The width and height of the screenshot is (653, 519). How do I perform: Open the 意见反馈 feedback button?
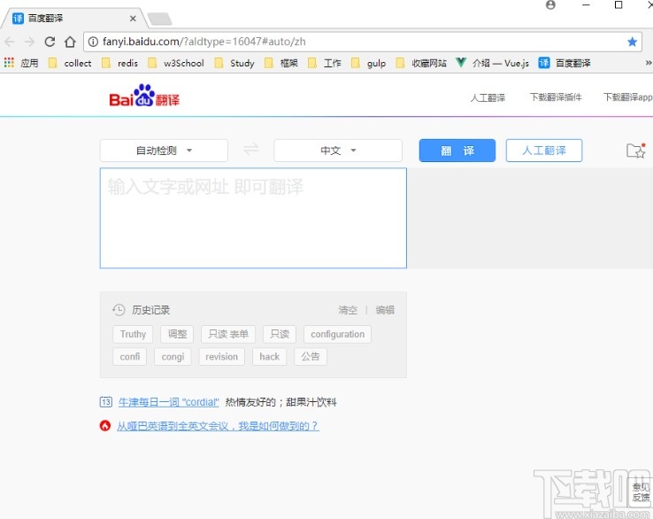[641, 492]
